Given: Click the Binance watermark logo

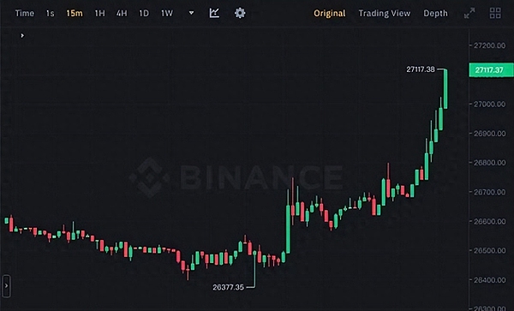Looking at the screenshot, I should [236, 177].
